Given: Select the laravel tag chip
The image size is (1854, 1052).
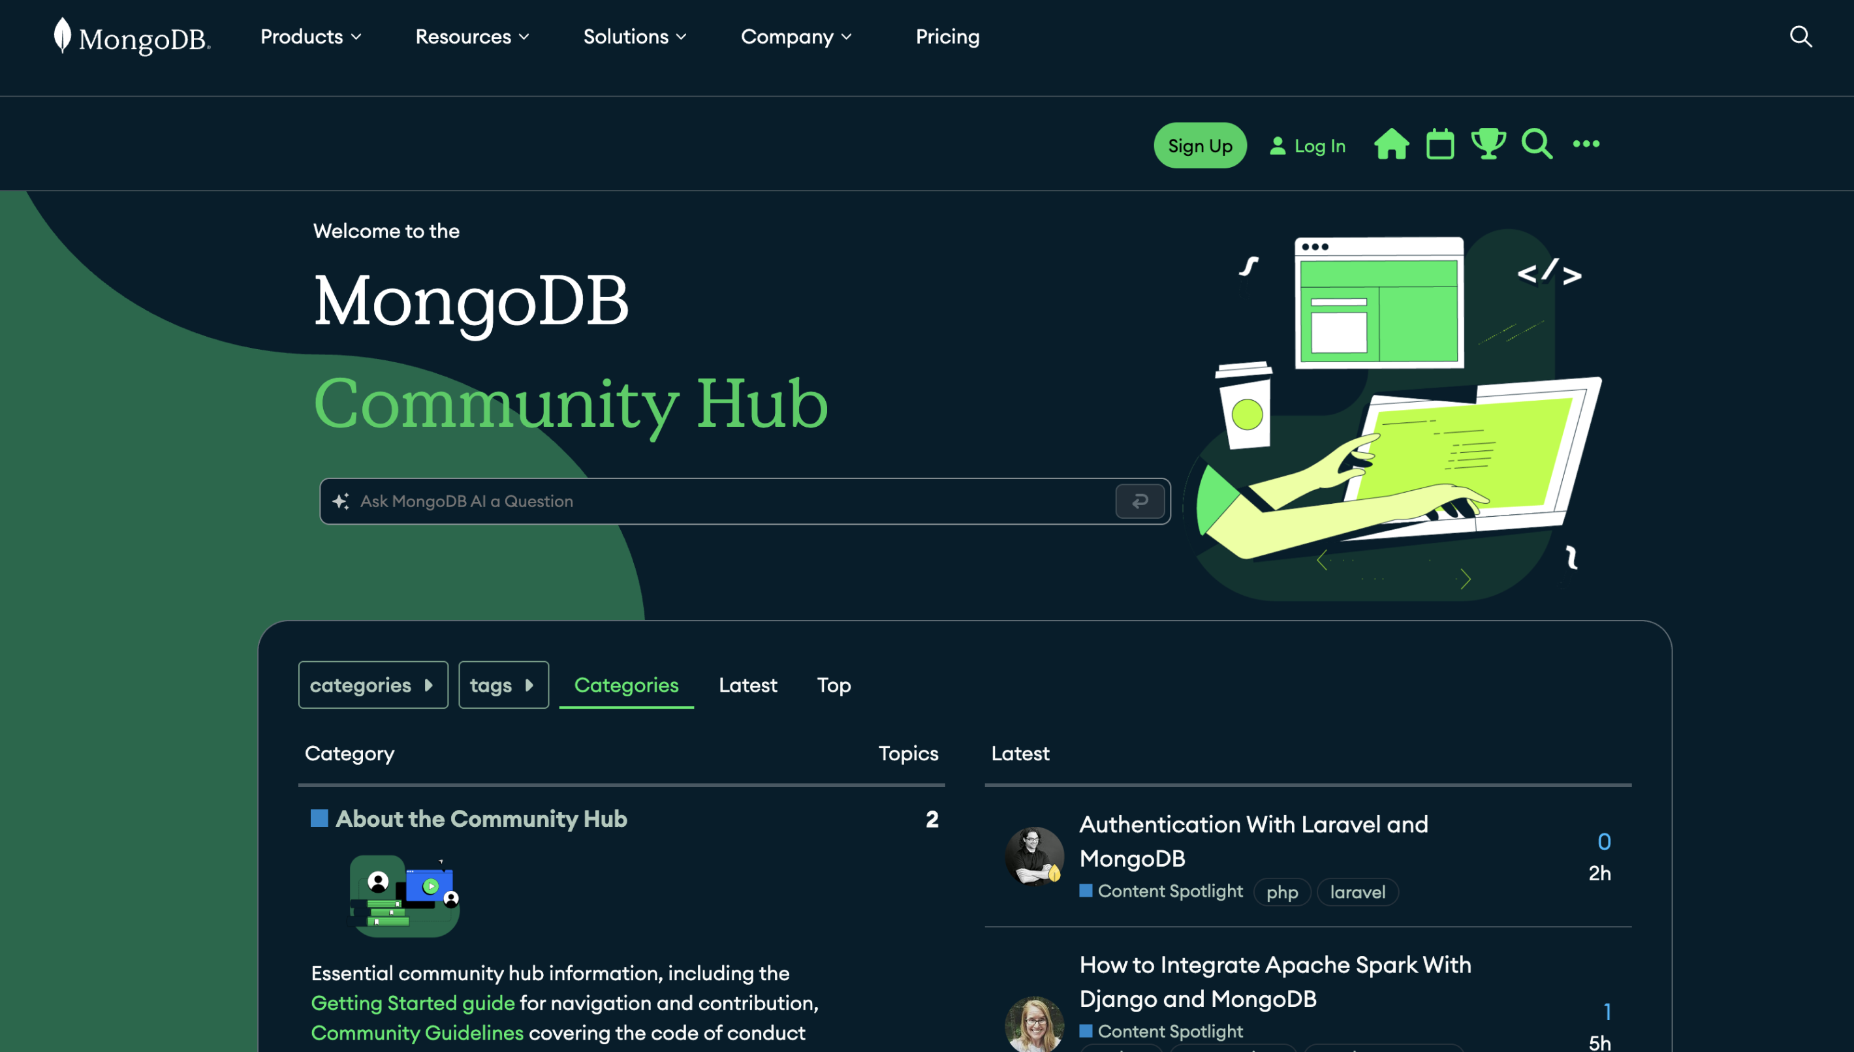Looking at the screenshot, I should pyautogui.click(x=1357, y=891).
